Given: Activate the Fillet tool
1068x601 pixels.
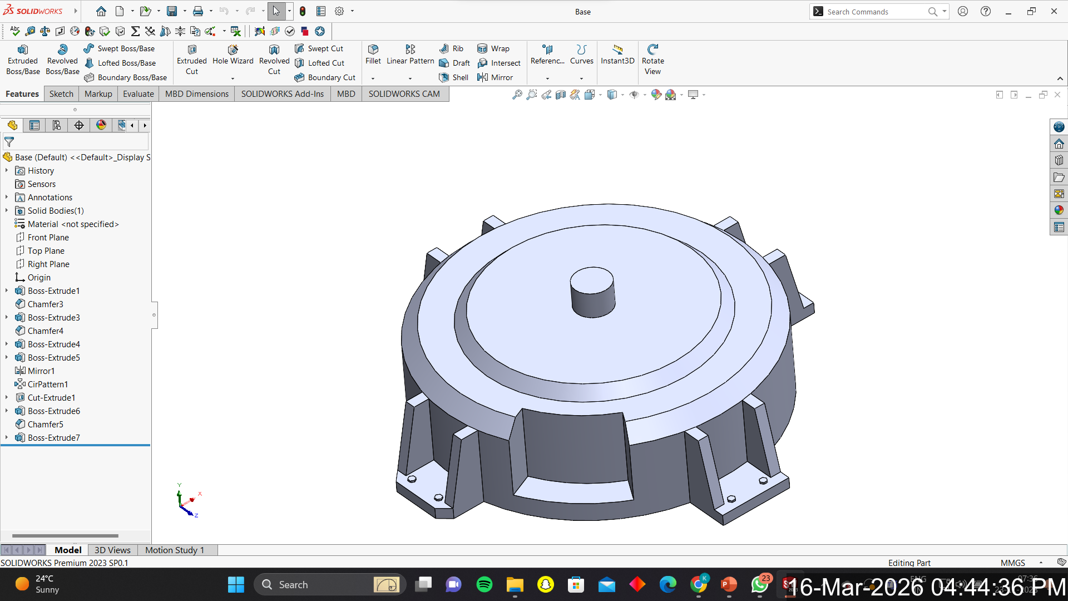Looking at the screenshot, I should (373, 55).
